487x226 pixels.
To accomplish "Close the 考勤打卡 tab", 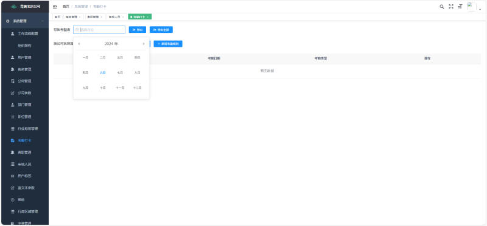I will [x=147, y=17].
